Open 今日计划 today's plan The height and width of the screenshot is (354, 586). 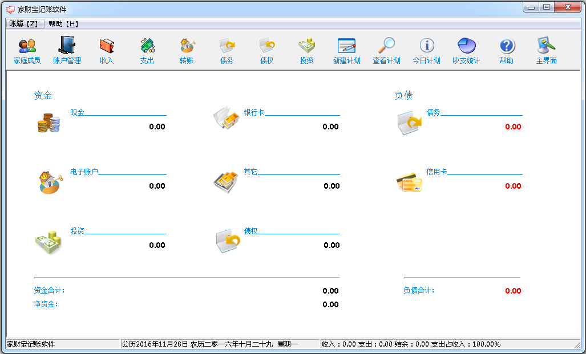427,50
